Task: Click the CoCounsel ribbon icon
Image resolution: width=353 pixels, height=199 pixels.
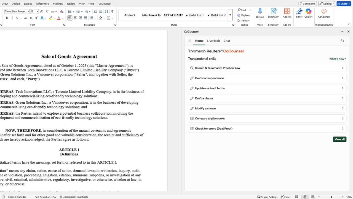Action: point(324,13)
